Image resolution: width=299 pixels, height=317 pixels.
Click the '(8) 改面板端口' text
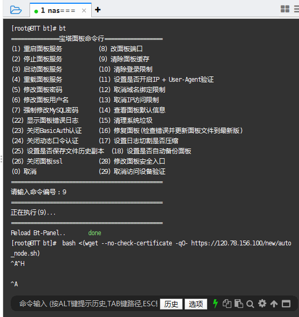click(121, 49)
